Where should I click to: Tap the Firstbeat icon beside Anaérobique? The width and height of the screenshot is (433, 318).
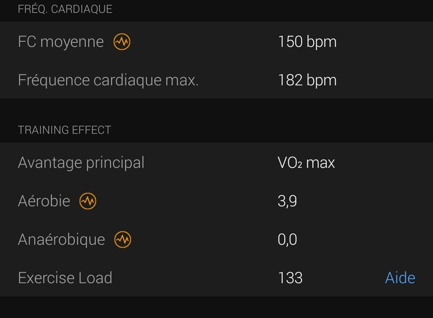coord(123,240)
